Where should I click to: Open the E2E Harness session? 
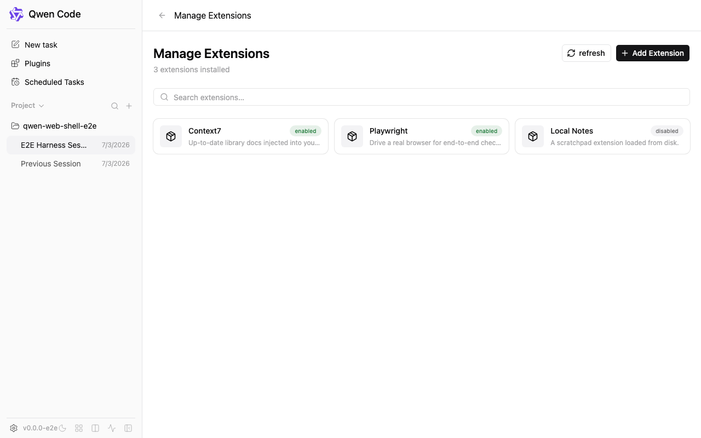pyautogui.click(x=71, y=145)
